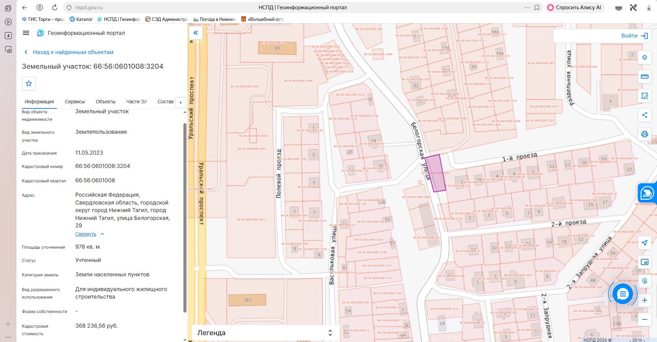
Task: Locate me with the navigation arrow icon
Action: 645,243
